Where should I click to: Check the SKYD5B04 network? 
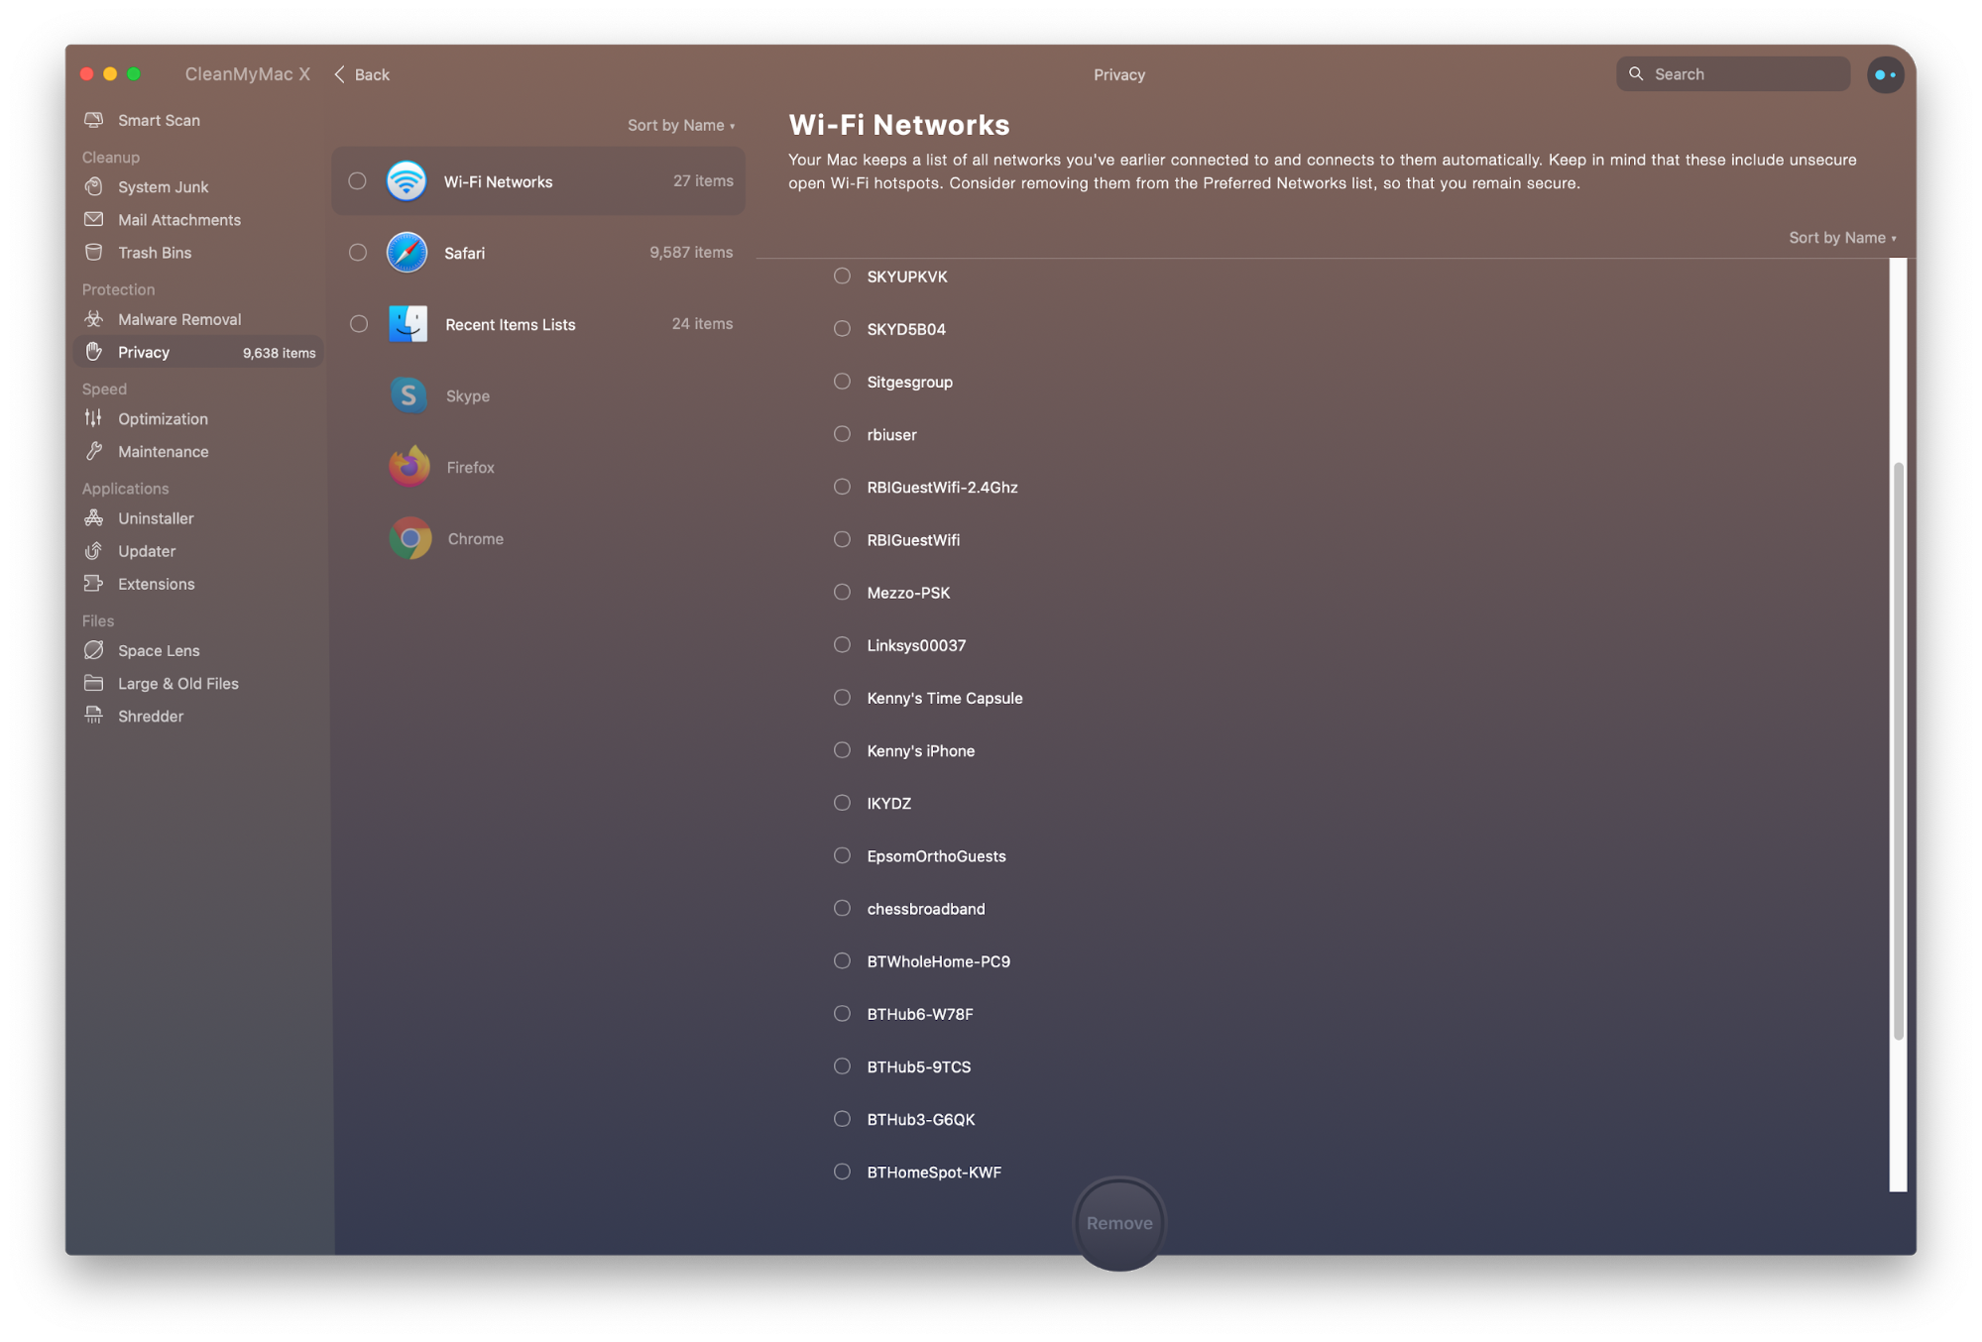(x=842, y=328)
